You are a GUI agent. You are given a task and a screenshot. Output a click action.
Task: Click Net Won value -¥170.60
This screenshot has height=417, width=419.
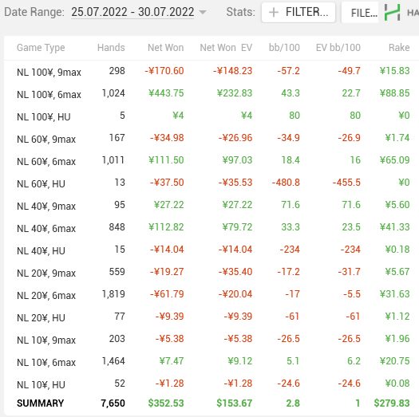tap(164, 71)
